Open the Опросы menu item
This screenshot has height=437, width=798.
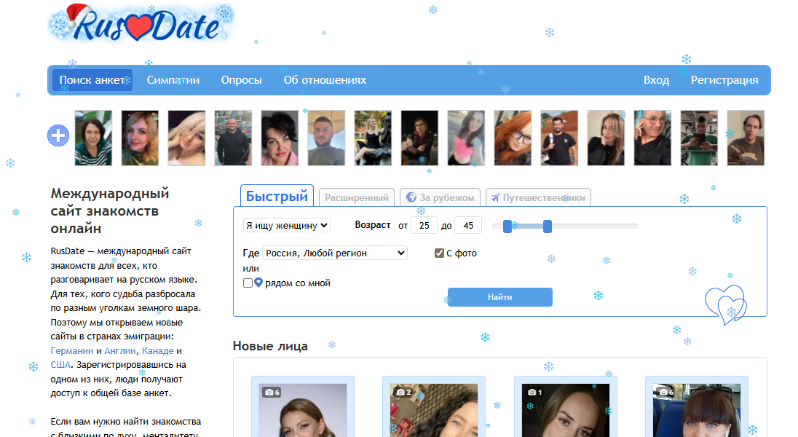coord(242,80)
